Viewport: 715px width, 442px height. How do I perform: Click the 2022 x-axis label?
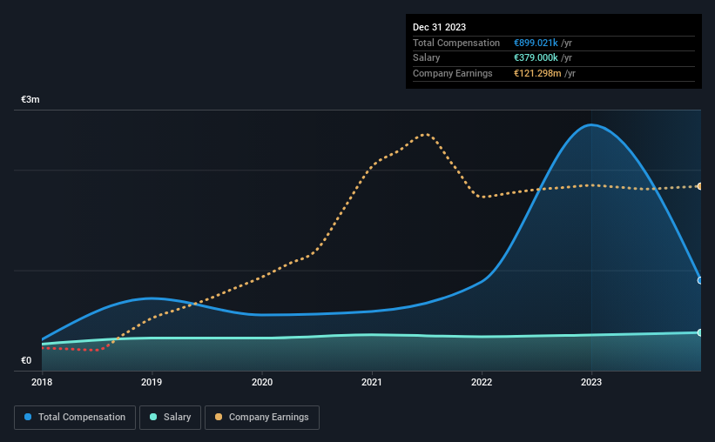pyautogui.click(x=482, y=382)
